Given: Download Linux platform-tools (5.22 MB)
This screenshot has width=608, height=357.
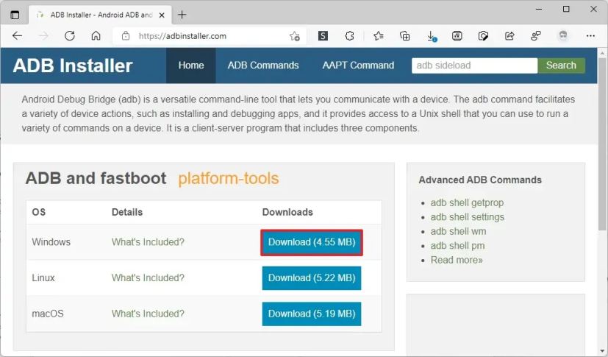Looking at the screenshot, I should (312, 278).
